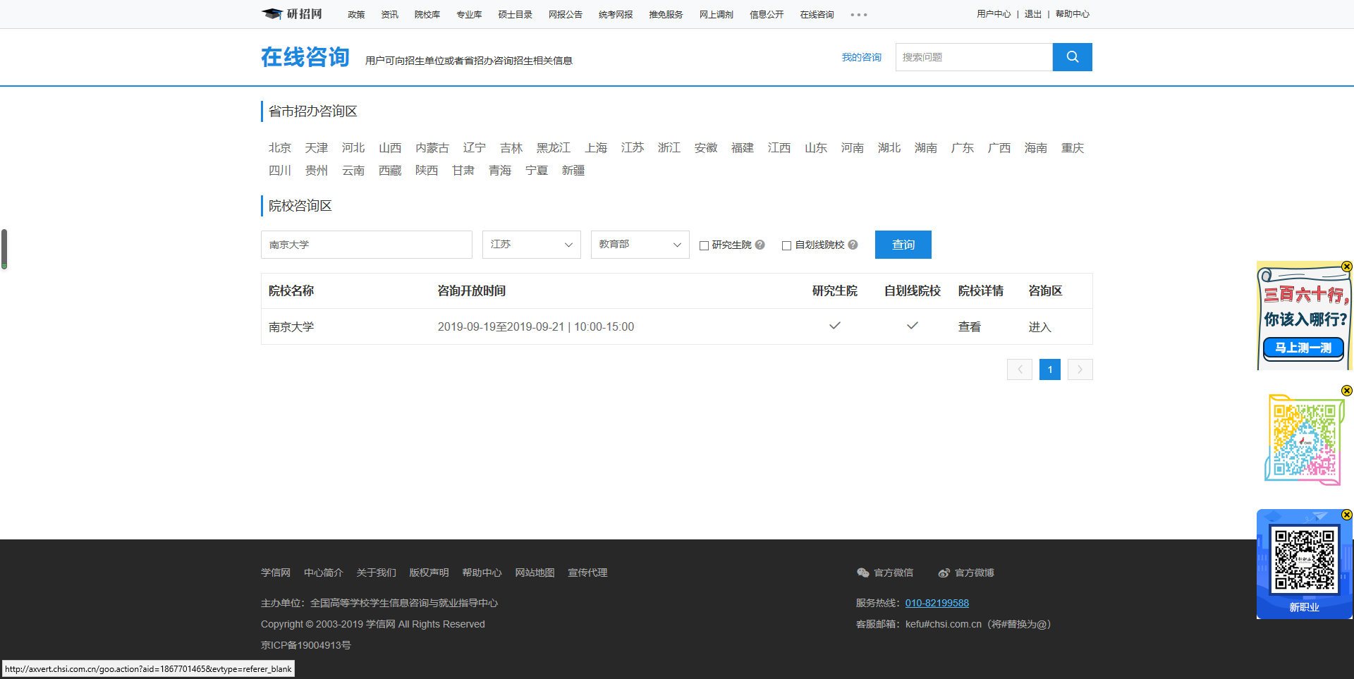Click the blue 查询 query button
Viewport: 1354px width, 679px height.
903,245
